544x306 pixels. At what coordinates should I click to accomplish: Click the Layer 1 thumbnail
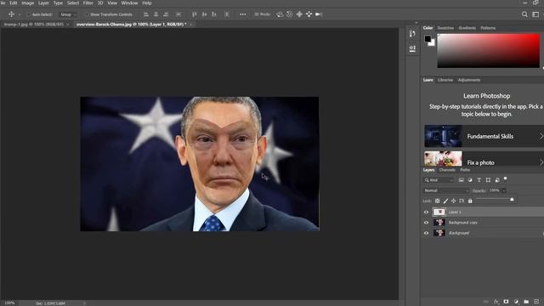pyautogui.click(x=439, y=212)
